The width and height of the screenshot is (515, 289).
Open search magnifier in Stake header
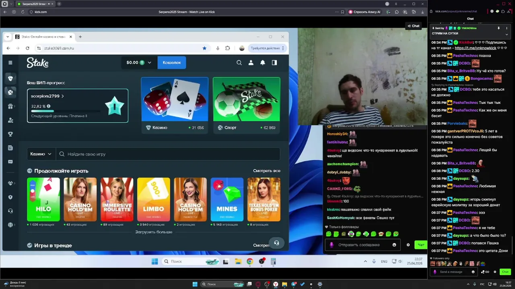(x=239, y=63)
